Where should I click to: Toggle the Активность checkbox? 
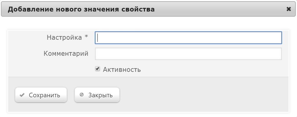click(x=97, y=69)
